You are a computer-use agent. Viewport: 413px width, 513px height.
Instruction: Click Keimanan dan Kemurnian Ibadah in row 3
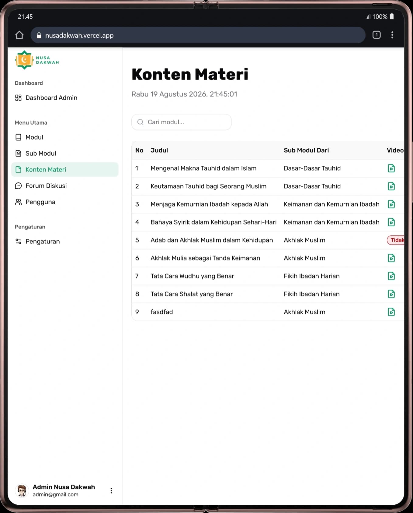coord(331,204)
